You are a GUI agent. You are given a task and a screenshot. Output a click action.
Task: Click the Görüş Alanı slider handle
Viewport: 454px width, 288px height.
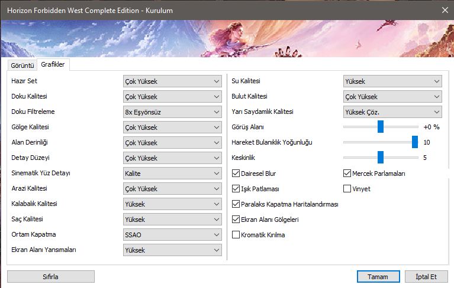click(x=381, y=127)
